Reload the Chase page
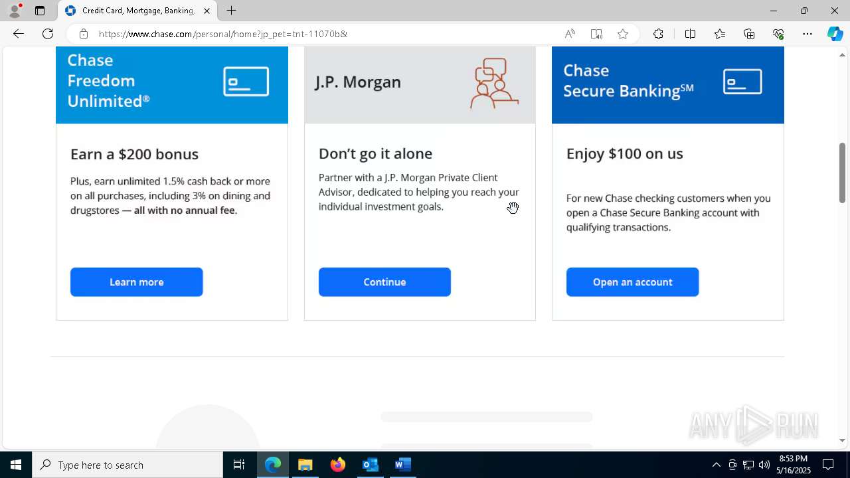 click(48, 34)
